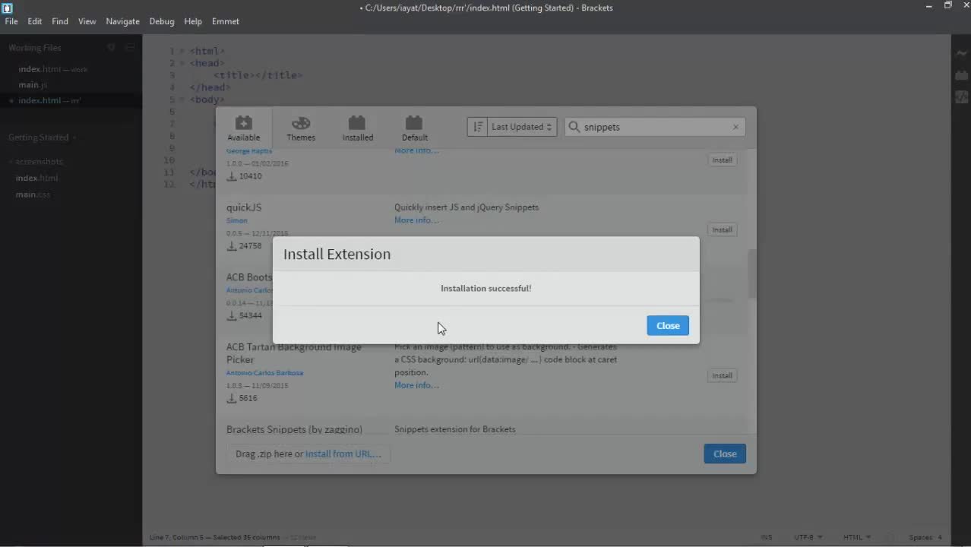Viewport: 971px width, 547px height.
Task: Click More info link for ACB Tartan Background Image Picker
Action: pos(416,385)
